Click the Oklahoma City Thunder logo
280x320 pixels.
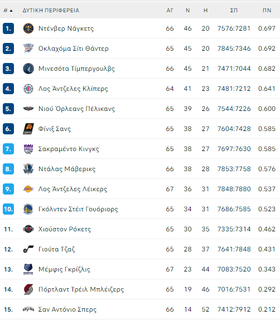[28, 49]
